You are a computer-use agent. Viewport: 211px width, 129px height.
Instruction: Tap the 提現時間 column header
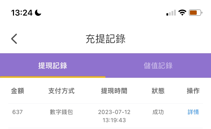(114, 91)
